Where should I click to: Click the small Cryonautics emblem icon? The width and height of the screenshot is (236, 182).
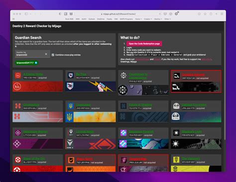coord(18,106)
